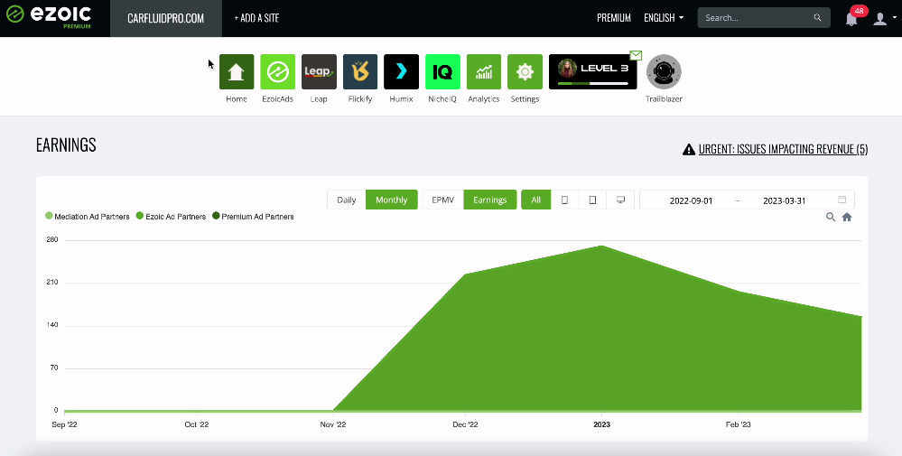Open the notifications bell
This screenshot has width=902, height=456.
point(851,19)
